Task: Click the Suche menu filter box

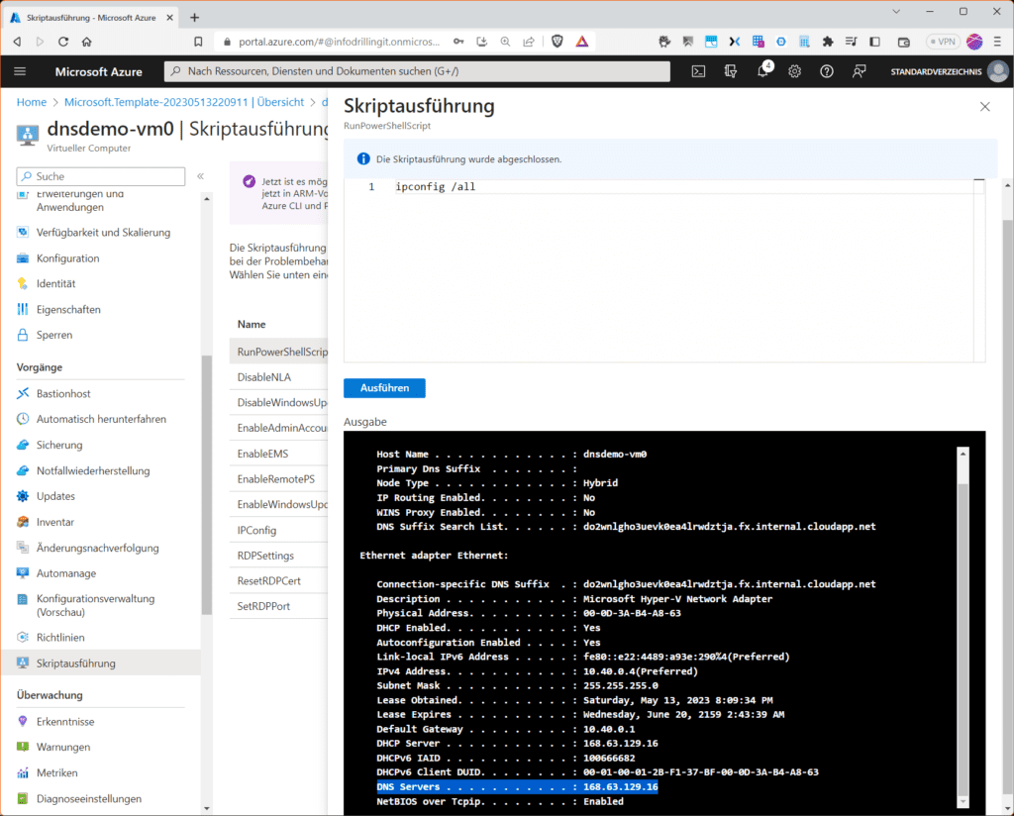Action: click(x=101, y=176)
